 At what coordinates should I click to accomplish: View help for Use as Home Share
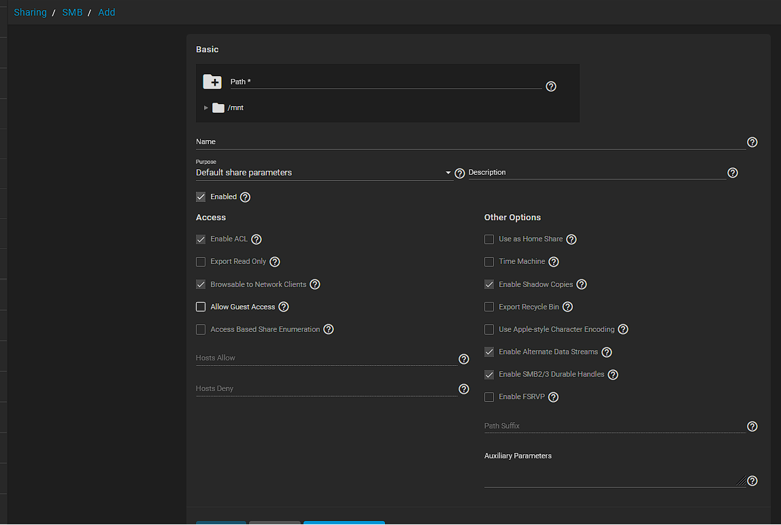(x=571, y=239)
